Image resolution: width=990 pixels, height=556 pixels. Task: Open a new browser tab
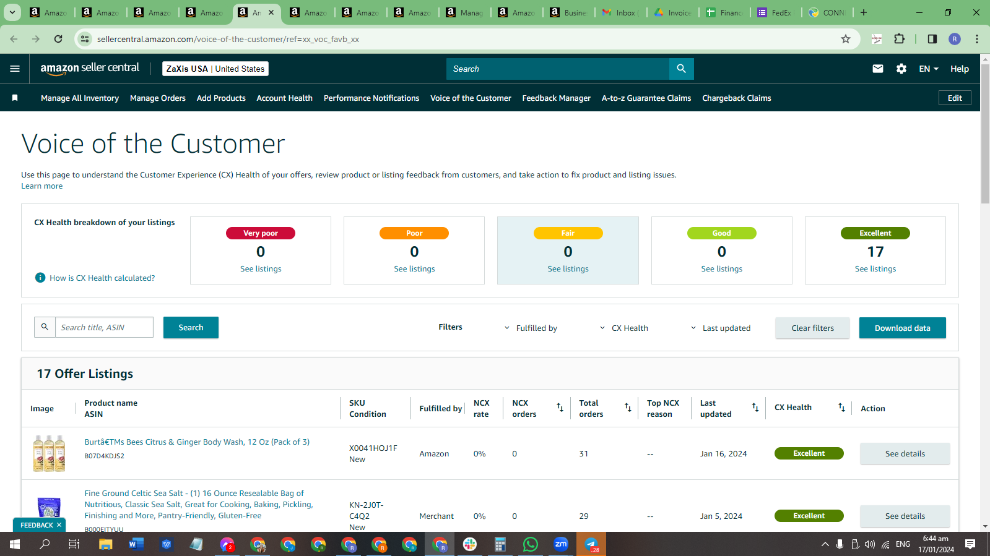864,12
